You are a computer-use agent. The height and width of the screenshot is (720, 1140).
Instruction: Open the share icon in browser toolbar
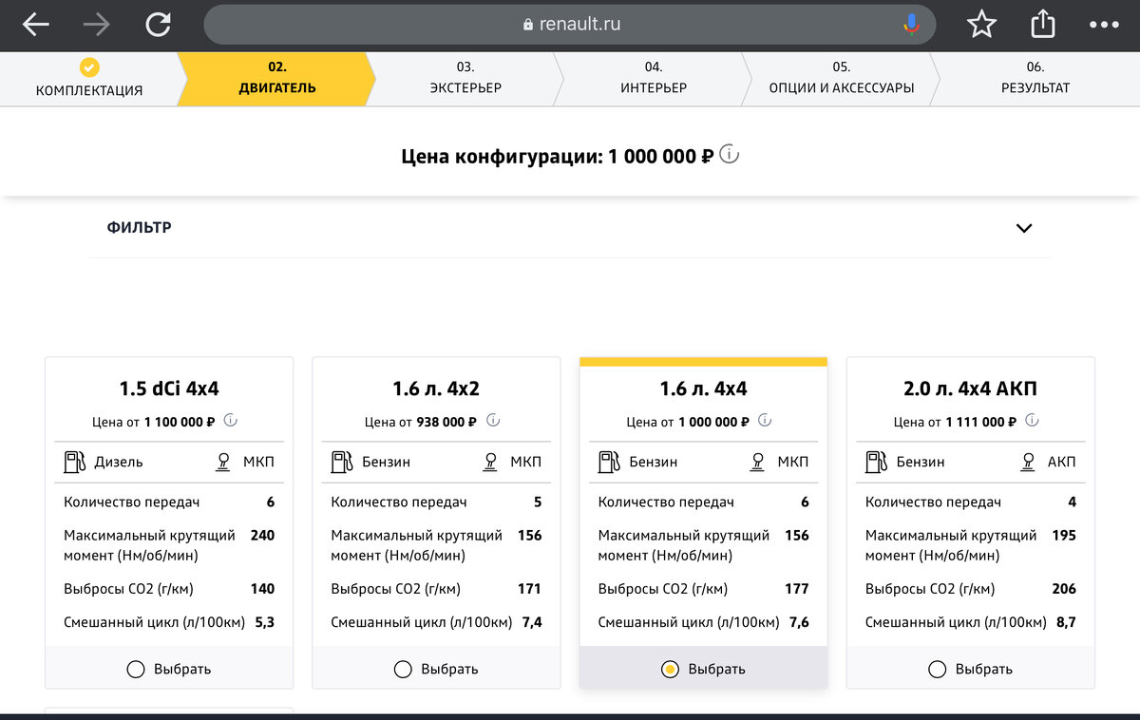(1043, 24)
